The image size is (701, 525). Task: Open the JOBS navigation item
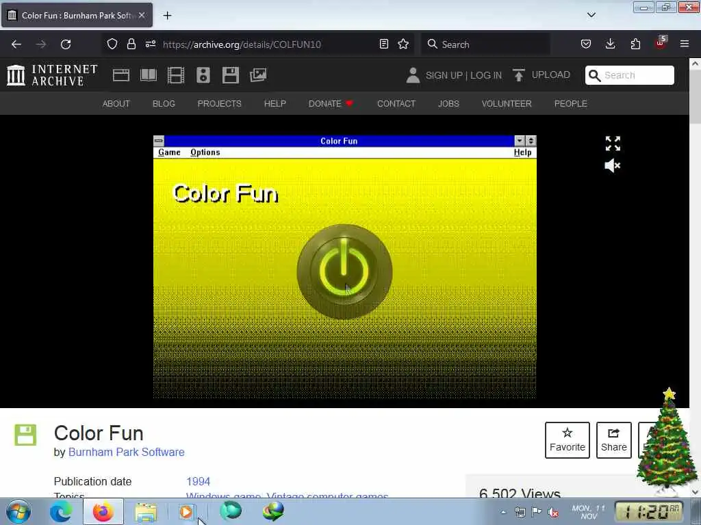[x=448, y=104]
